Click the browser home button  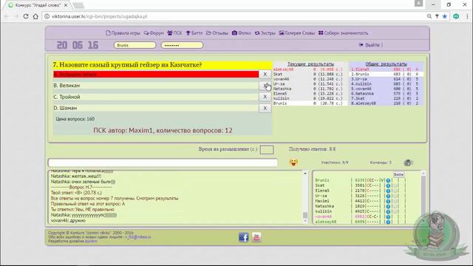pos(35,16)
